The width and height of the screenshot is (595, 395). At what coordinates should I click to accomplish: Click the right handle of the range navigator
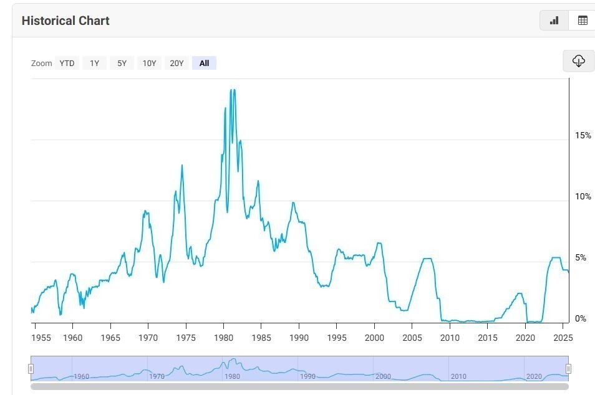568,369
